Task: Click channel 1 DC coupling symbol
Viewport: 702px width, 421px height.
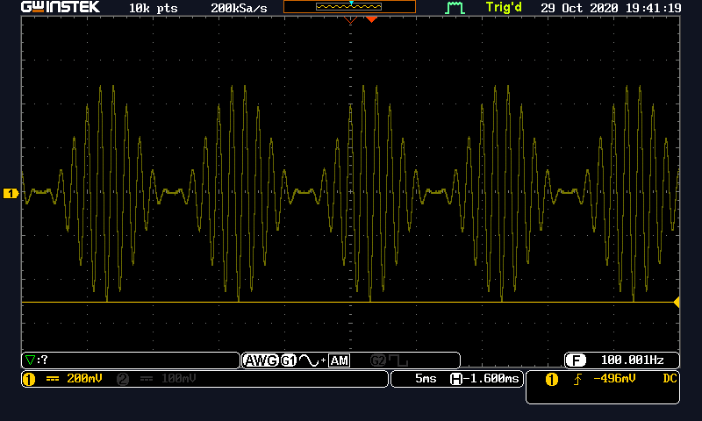Action: pyautogui.click(x=53, y=379)
